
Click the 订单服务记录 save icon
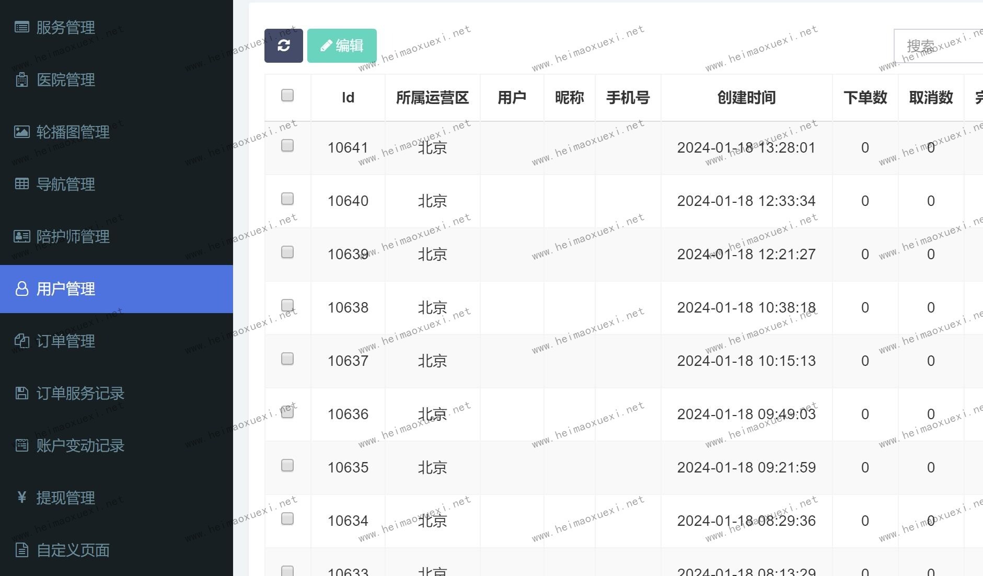(21, 393)
